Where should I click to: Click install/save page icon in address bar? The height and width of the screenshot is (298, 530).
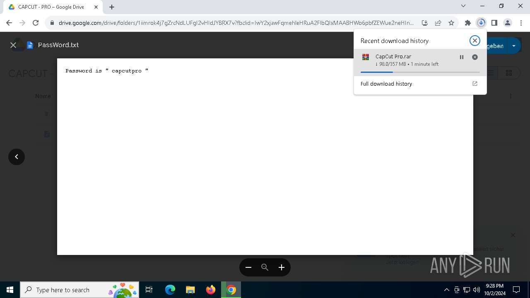[x=424, y=23]
